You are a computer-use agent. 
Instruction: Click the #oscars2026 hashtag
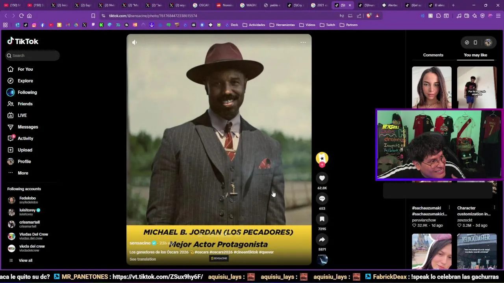[221, 252]
